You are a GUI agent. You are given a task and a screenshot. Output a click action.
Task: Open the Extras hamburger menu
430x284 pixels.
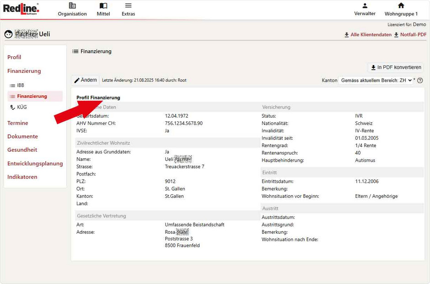pyautogui.click(x=129, y=6)
